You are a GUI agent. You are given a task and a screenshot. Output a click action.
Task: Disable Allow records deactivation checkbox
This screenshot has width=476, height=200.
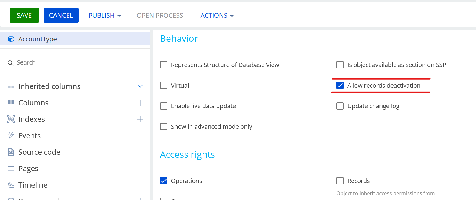tap(340, 86)
